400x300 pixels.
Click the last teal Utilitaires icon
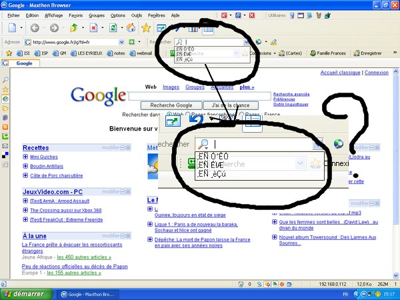[x=327, y=15]
